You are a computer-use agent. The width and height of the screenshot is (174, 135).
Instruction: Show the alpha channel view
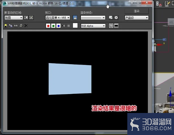coord(63,26)
